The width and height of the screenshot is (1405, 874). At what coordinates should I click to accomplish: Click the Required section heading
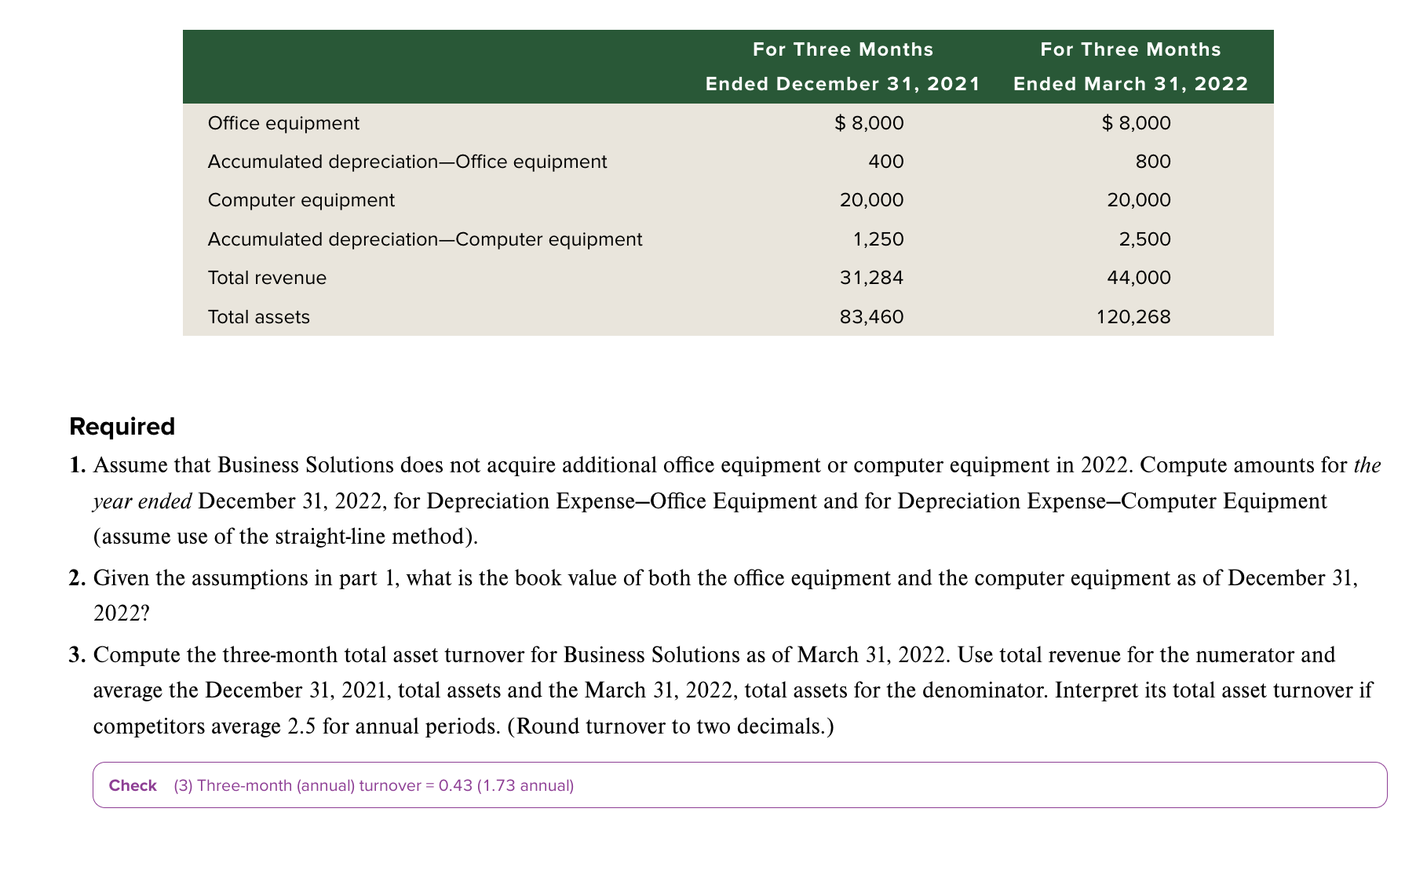pyautogui.click(x=122, y=426)
